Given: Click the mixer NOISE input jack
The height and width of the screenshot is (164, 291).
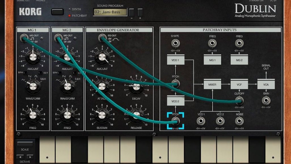Looking at the screenshot, I should click(239, 121).
